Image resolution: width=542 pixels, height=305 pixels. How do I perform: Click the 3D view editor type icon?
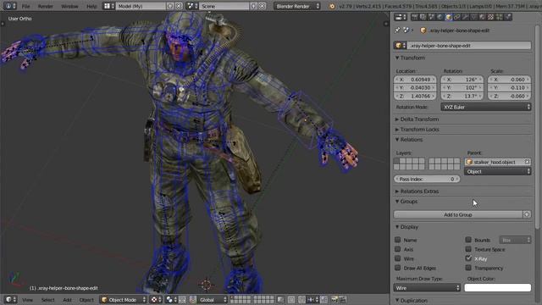point(10,299)
